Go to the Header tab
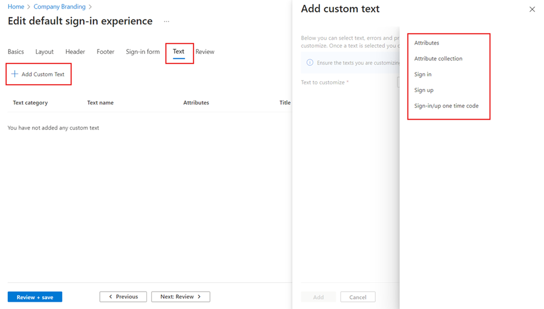This screenshot has width=544, height=309. (75, 52)
